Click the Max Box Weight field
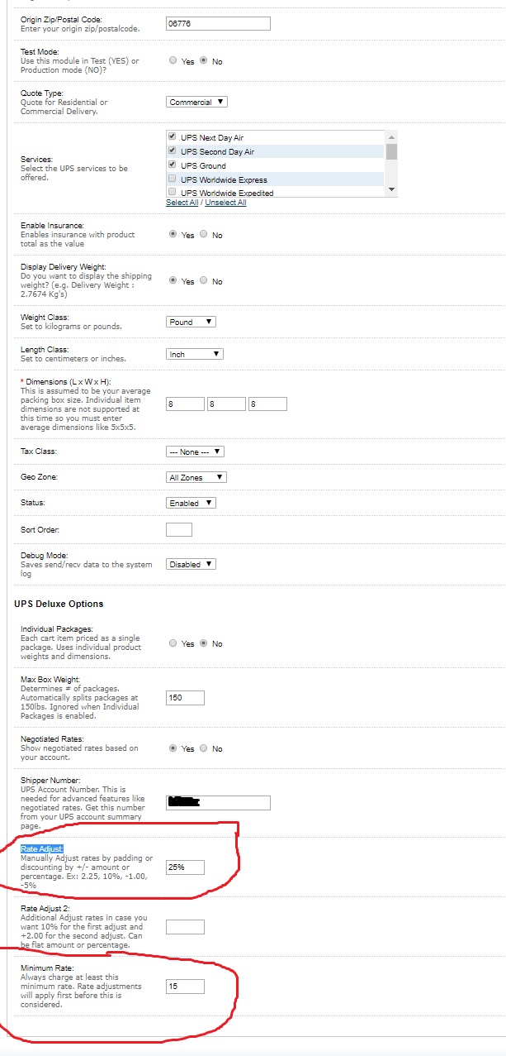Screen dimensions: 506x1056 click(185, 698)
